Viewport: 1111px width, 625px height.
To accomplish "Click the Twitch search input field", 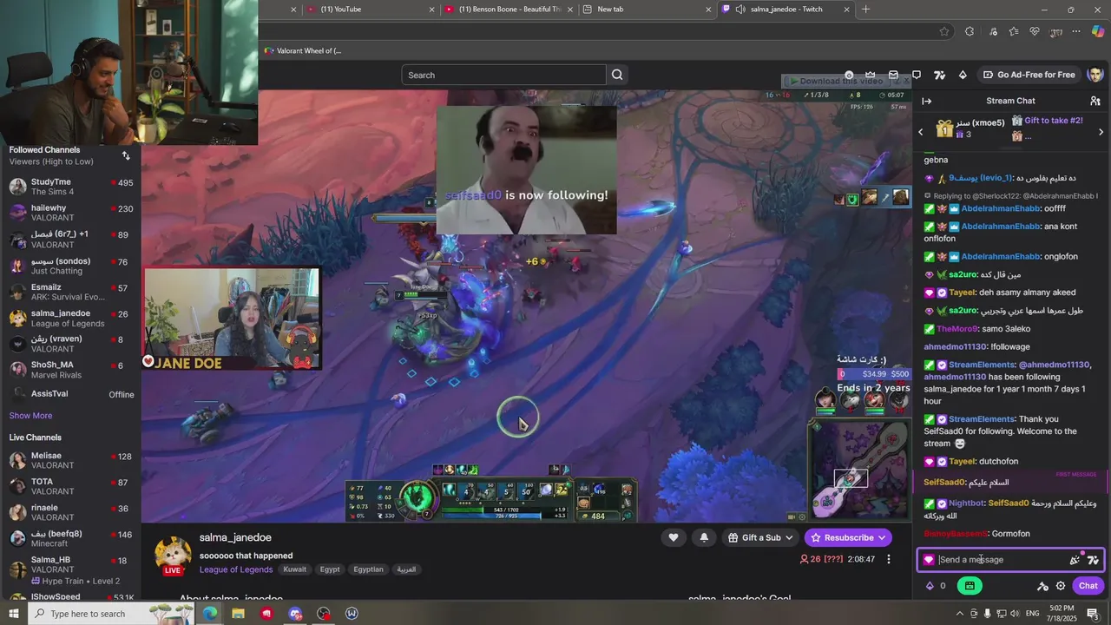I will pyautogui.click(x=503, y=75).
